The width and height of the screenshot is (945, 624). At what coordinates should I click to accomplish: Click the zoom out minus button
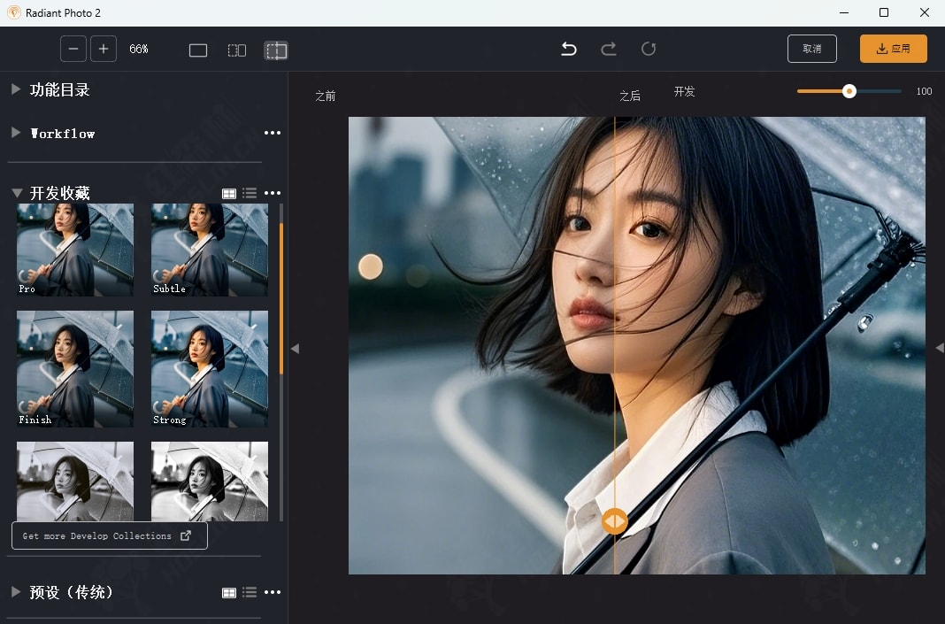pyautogui.click(x=73, y=49)
